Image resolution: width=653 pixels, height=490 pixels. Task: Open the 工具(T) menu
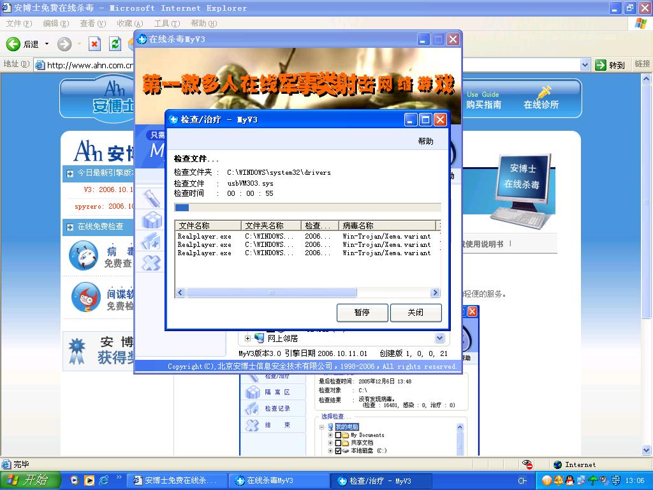[166, 24]
